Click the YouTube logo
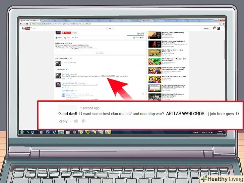Image resolution: width=244 pixels, height=183 pixels. (26, 28)
